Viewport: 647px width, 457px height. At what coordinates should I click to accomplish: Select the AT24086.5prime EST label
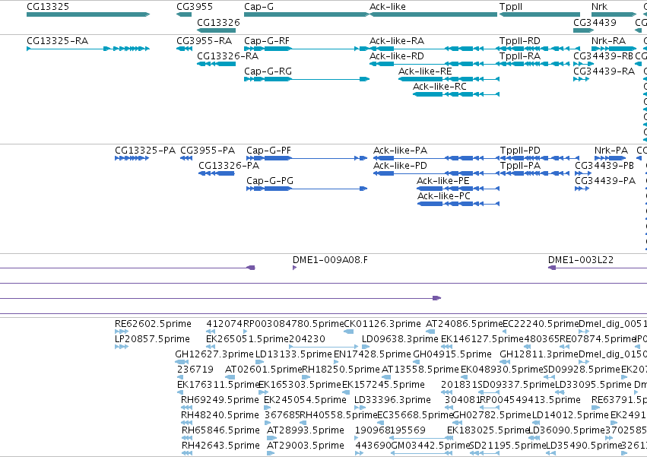[x=465, y=324]
